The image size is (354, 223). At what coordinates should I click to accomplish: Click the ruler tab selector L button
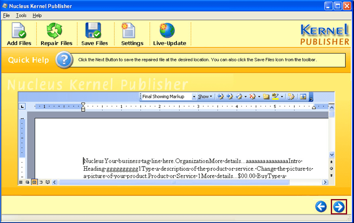tap(22, 107)
